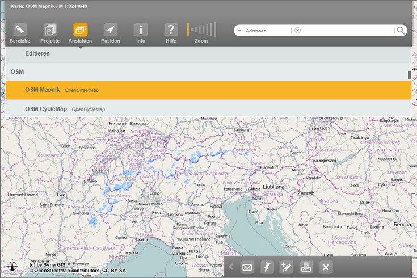
Task: Click the Karte OSM Mapnik scale title text
Action: click(49, 6)
